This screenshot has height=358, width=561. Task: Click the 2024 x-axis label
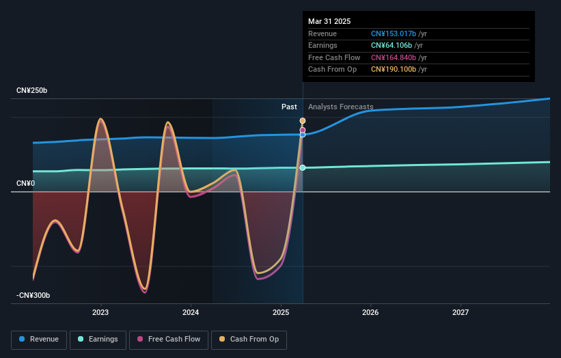click(x=191, y=313)
